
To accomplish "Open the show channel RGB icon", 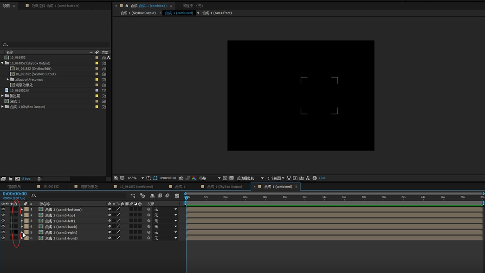I will [194, 178].
